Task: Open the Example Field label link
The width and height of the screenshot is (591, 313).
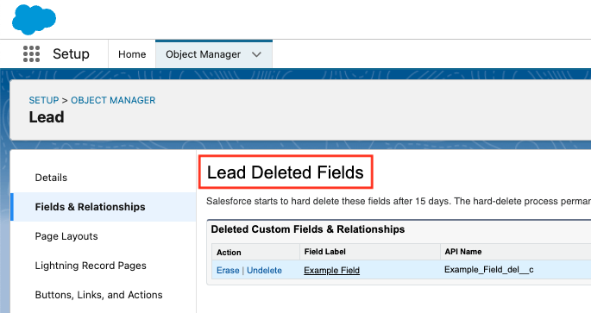Action: pos(331,271)
